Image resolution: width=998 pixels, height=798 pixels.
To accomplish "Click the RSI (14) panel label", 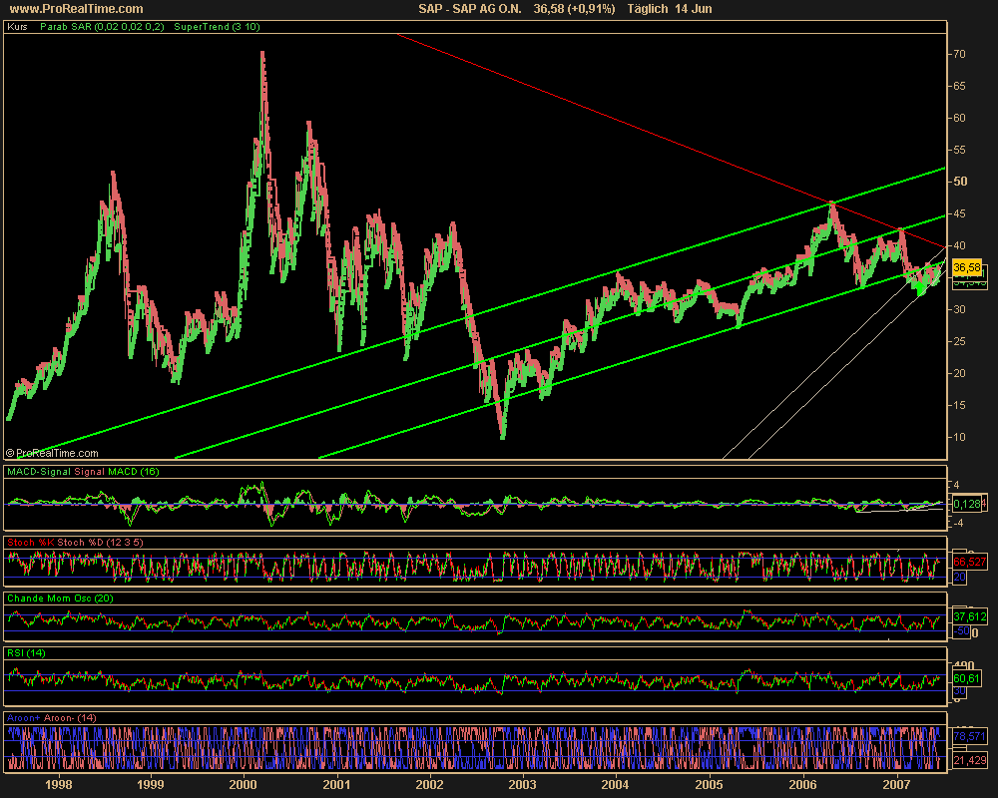I will tap(27, 652).
